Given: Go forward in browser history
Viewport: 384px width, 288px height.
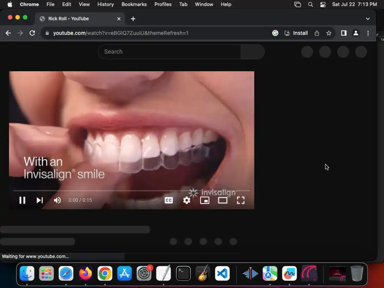Looking at the screenshot, I should pos(20,33).
